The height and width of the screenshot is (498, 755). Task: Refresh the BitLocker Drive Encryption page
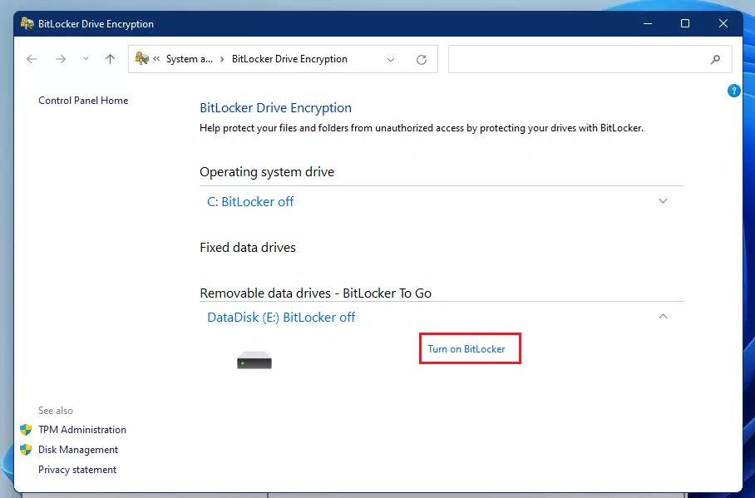coord(422,59)
